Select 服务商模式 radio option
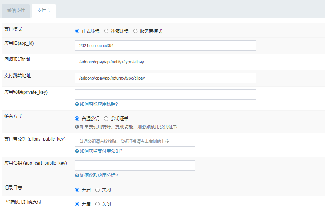The image size is (325, 211). (x=135, y=31)
